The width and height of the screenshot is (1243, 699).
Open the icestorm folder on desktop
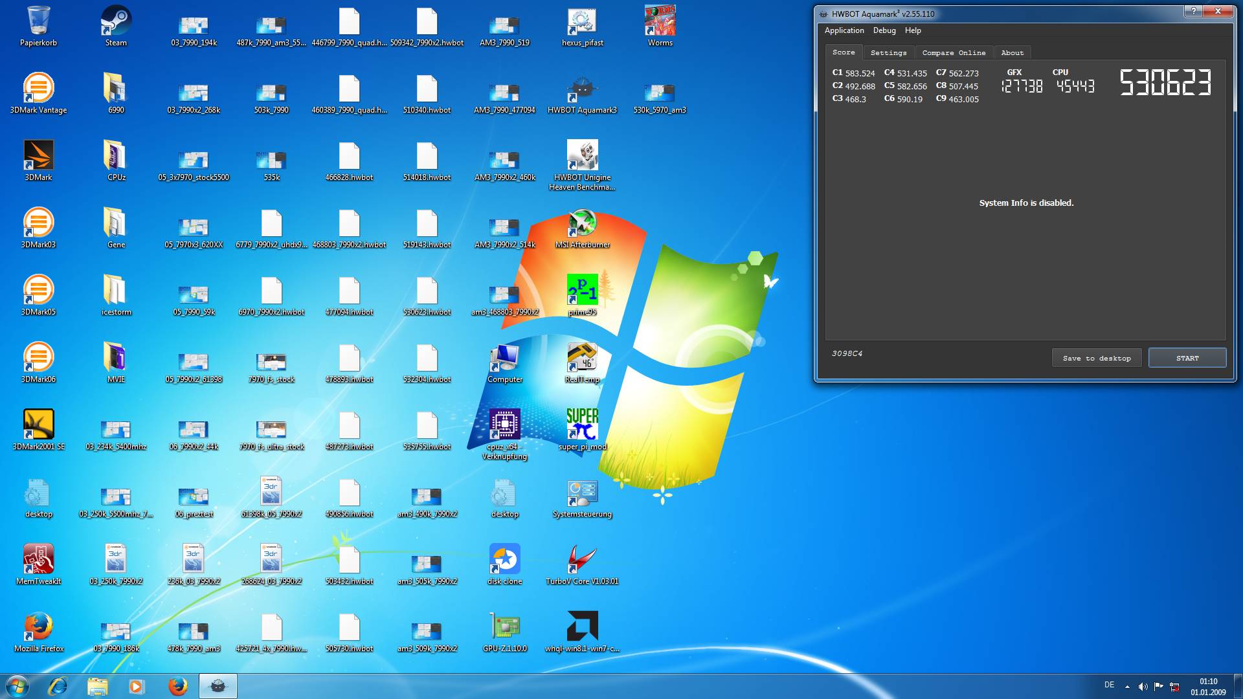(116, 295)
